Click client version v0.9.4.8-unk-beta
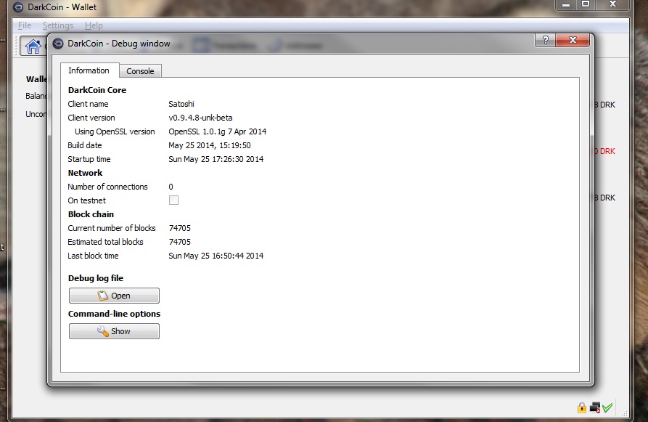Screen dimensions: 648x422 click(200, 118)
